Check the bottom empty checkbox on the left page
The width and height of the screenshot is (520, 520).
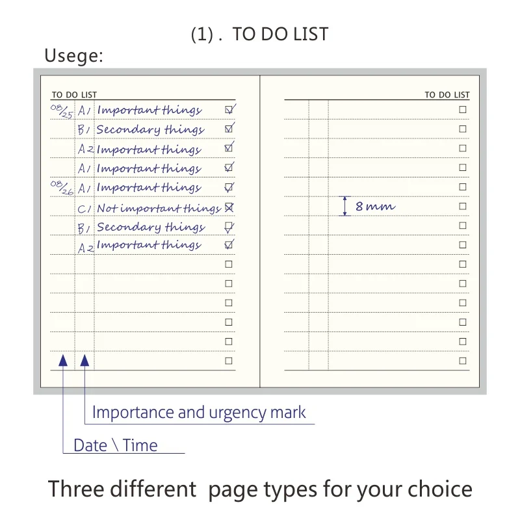[x=229, y=361]
